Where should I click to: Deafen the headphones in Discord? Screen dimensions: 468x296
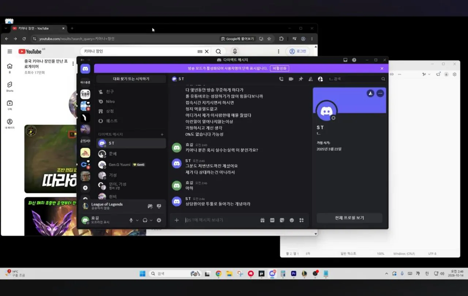pos(145,220)
